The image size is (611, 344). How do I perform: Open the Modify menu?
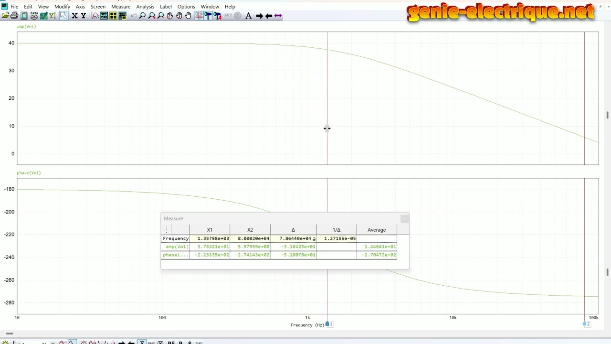coord(62,7)
